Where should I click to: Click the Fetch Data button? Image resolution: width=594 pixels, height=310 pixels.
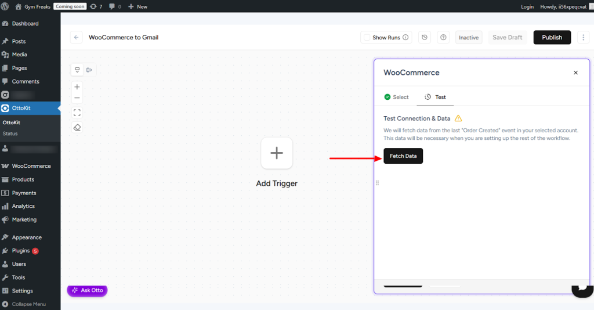point(403,156)
